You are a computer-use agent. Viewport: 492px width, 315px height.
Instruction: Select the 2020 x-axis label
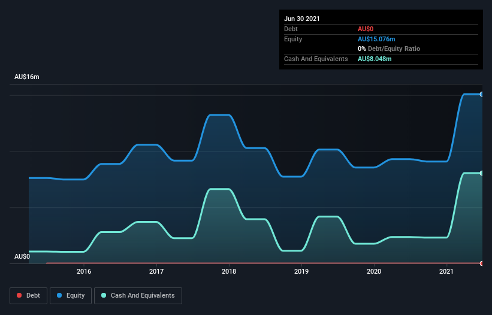(374, 271)
